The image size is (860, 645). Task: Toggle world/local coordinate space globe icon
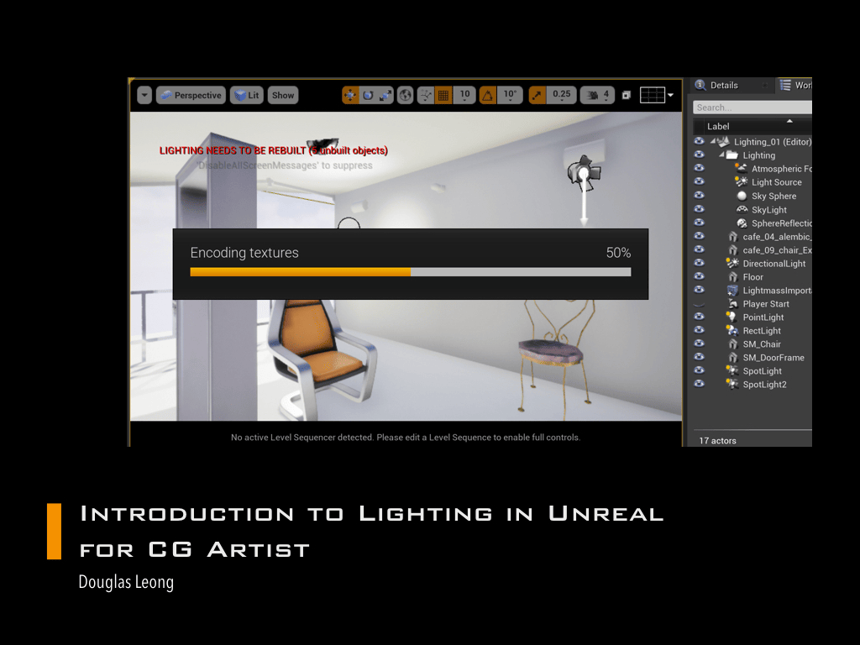(406, 96)
